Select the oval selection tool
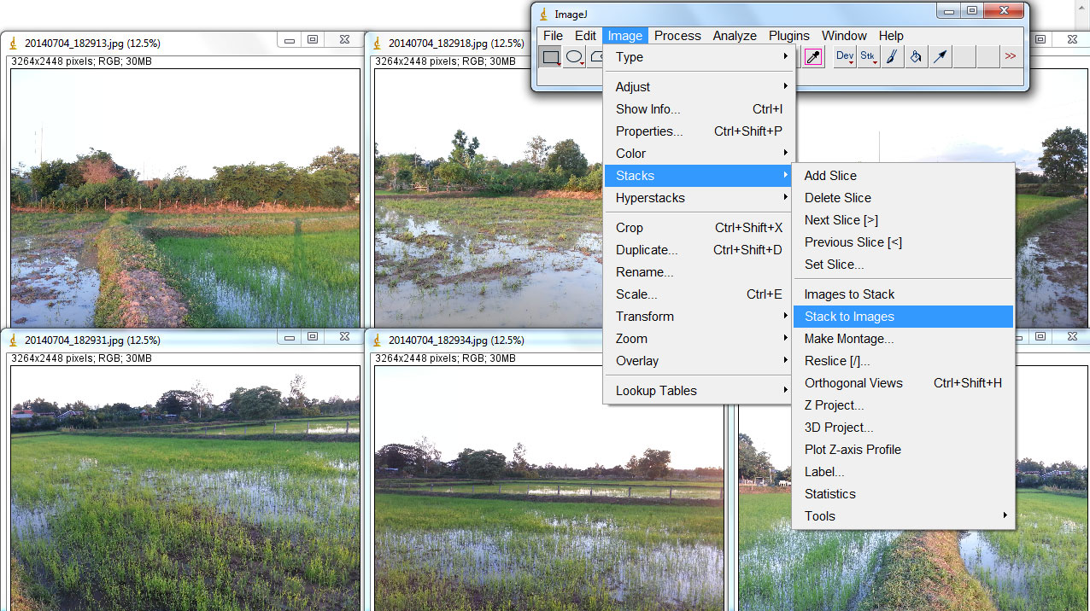This screenshot has height=611, width=1090. pos(573,56)
